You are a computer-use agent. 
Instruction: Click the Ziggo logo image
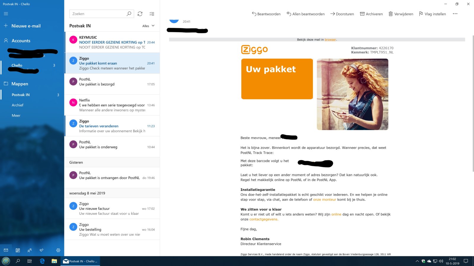[x=254, y=49]
